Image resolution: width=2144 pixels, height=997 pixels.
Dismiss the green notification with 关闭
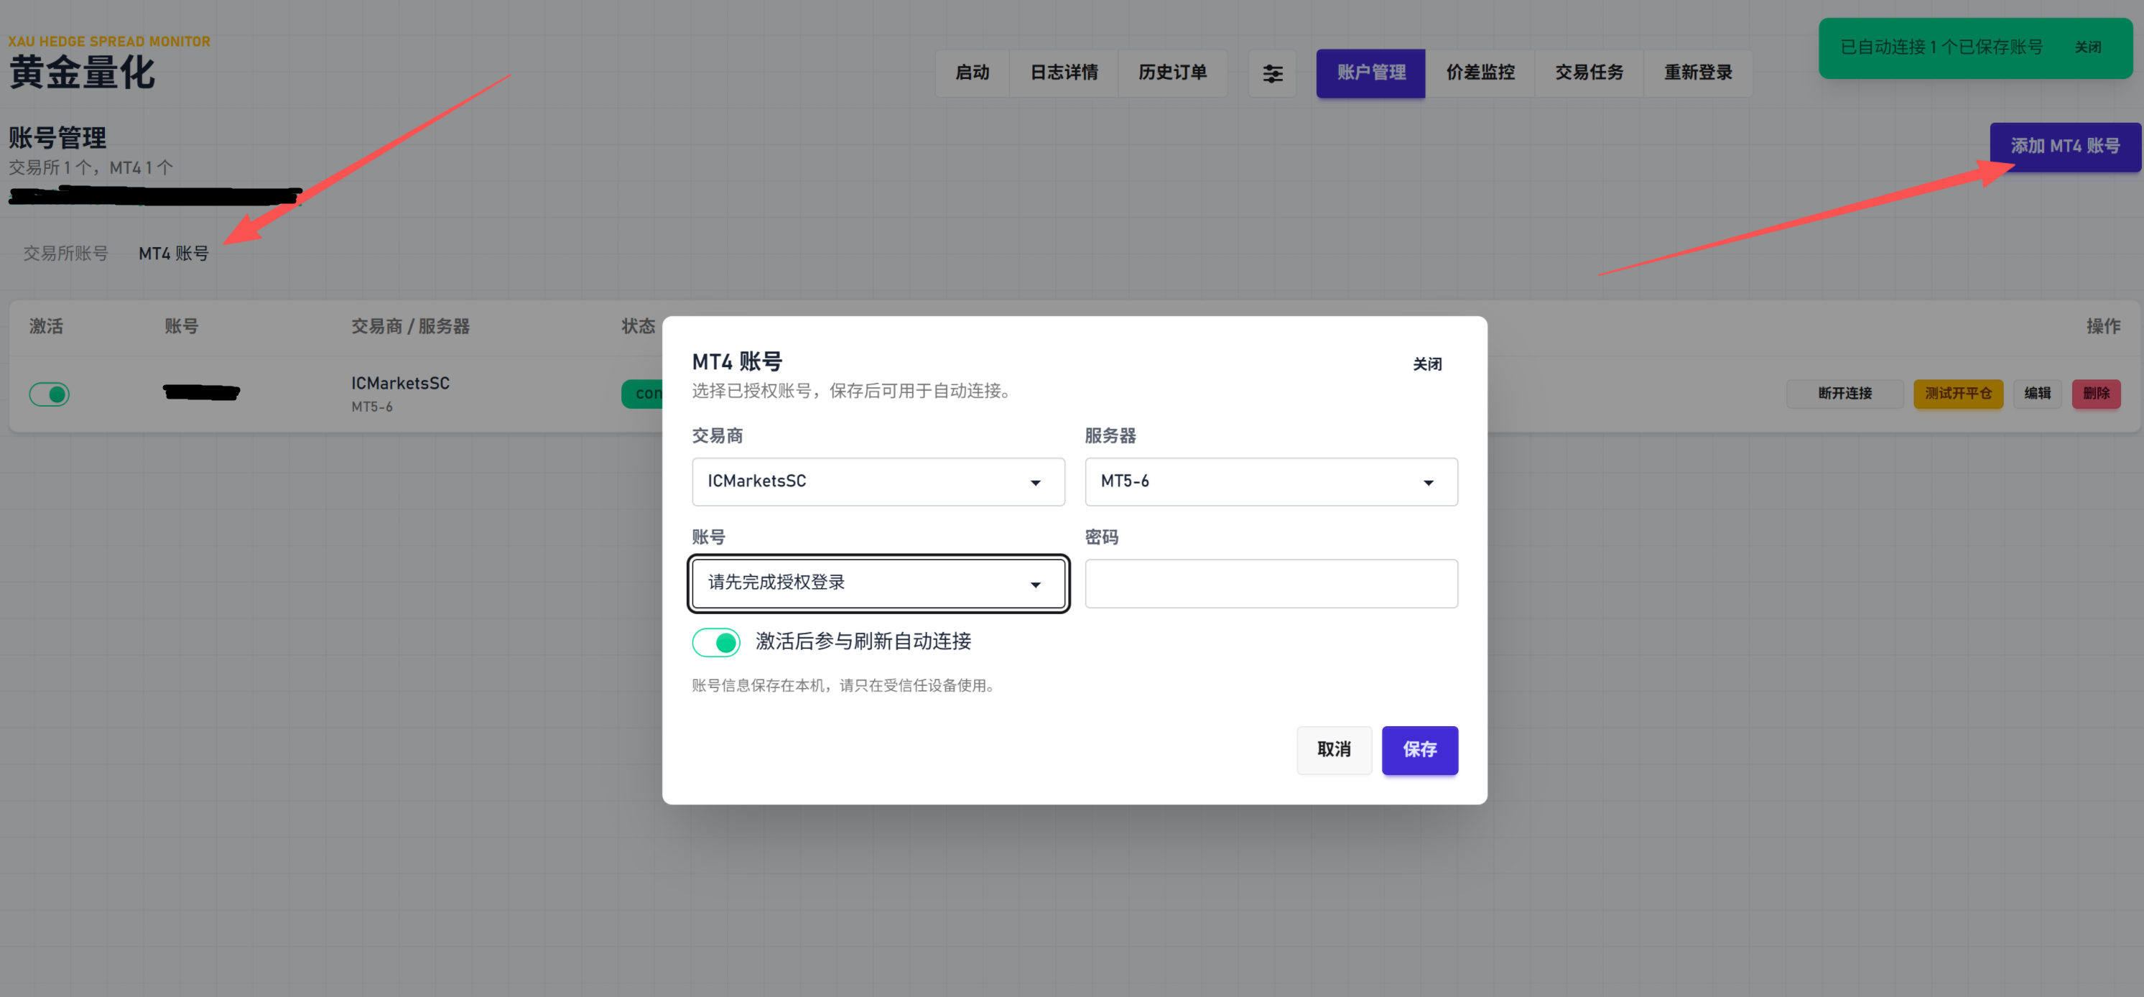point(2087,47)
